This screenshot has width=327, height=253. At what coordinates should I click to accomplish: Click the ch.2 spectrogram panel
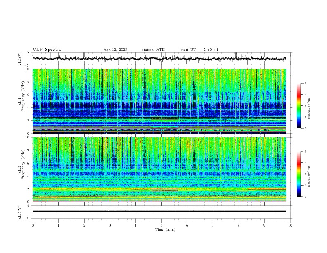coord(159,169)
